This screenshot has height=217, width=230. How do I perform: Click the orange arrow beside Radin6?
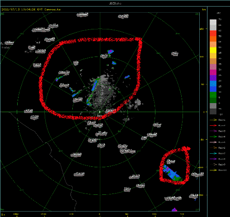click(x=213, y=148)
